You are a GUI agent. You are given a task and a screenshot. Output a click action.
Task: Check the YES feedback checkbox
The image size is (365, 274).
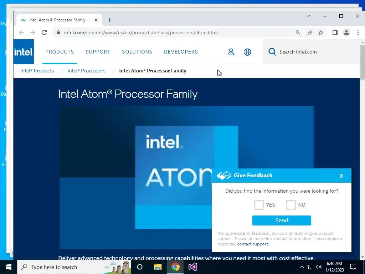coord(259,205)
